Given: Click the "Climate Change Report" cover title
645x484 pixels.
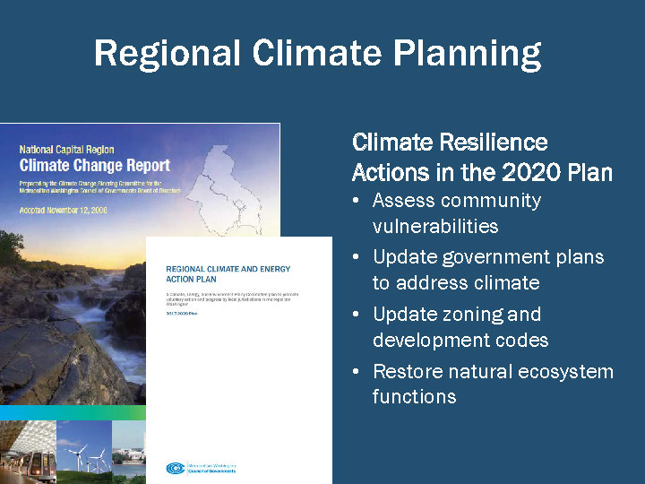Looking at the screenshot, I should point(95,165).
